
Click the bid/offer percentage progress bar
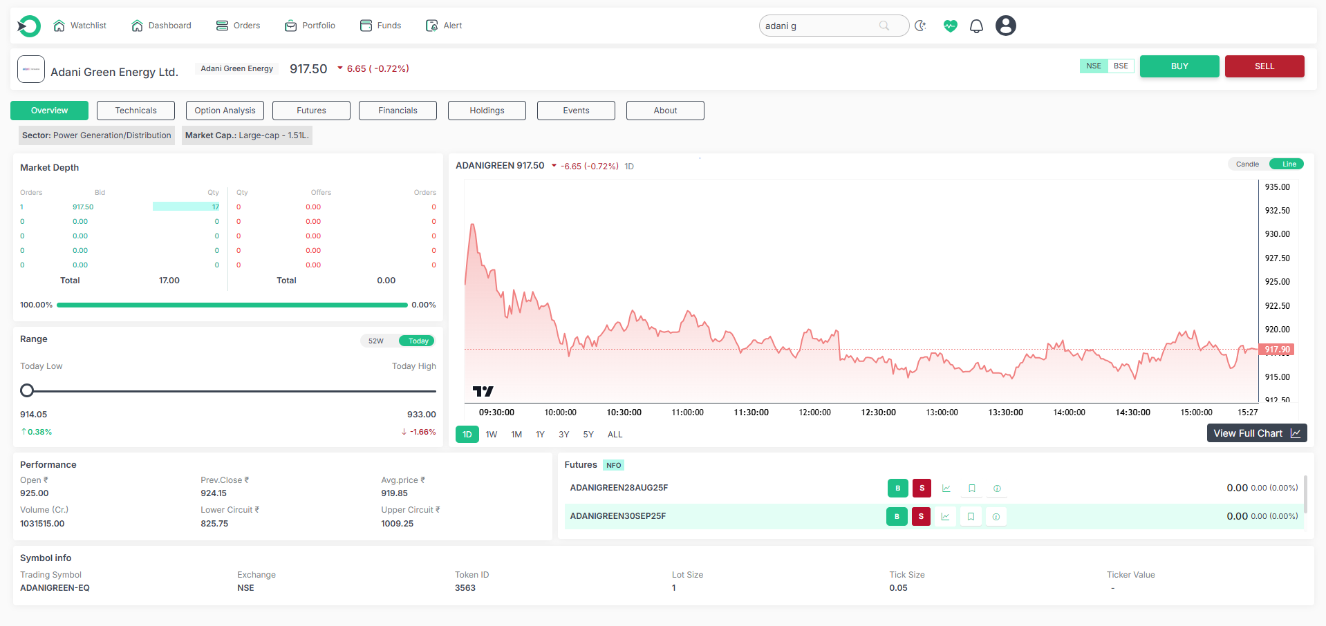232,305
